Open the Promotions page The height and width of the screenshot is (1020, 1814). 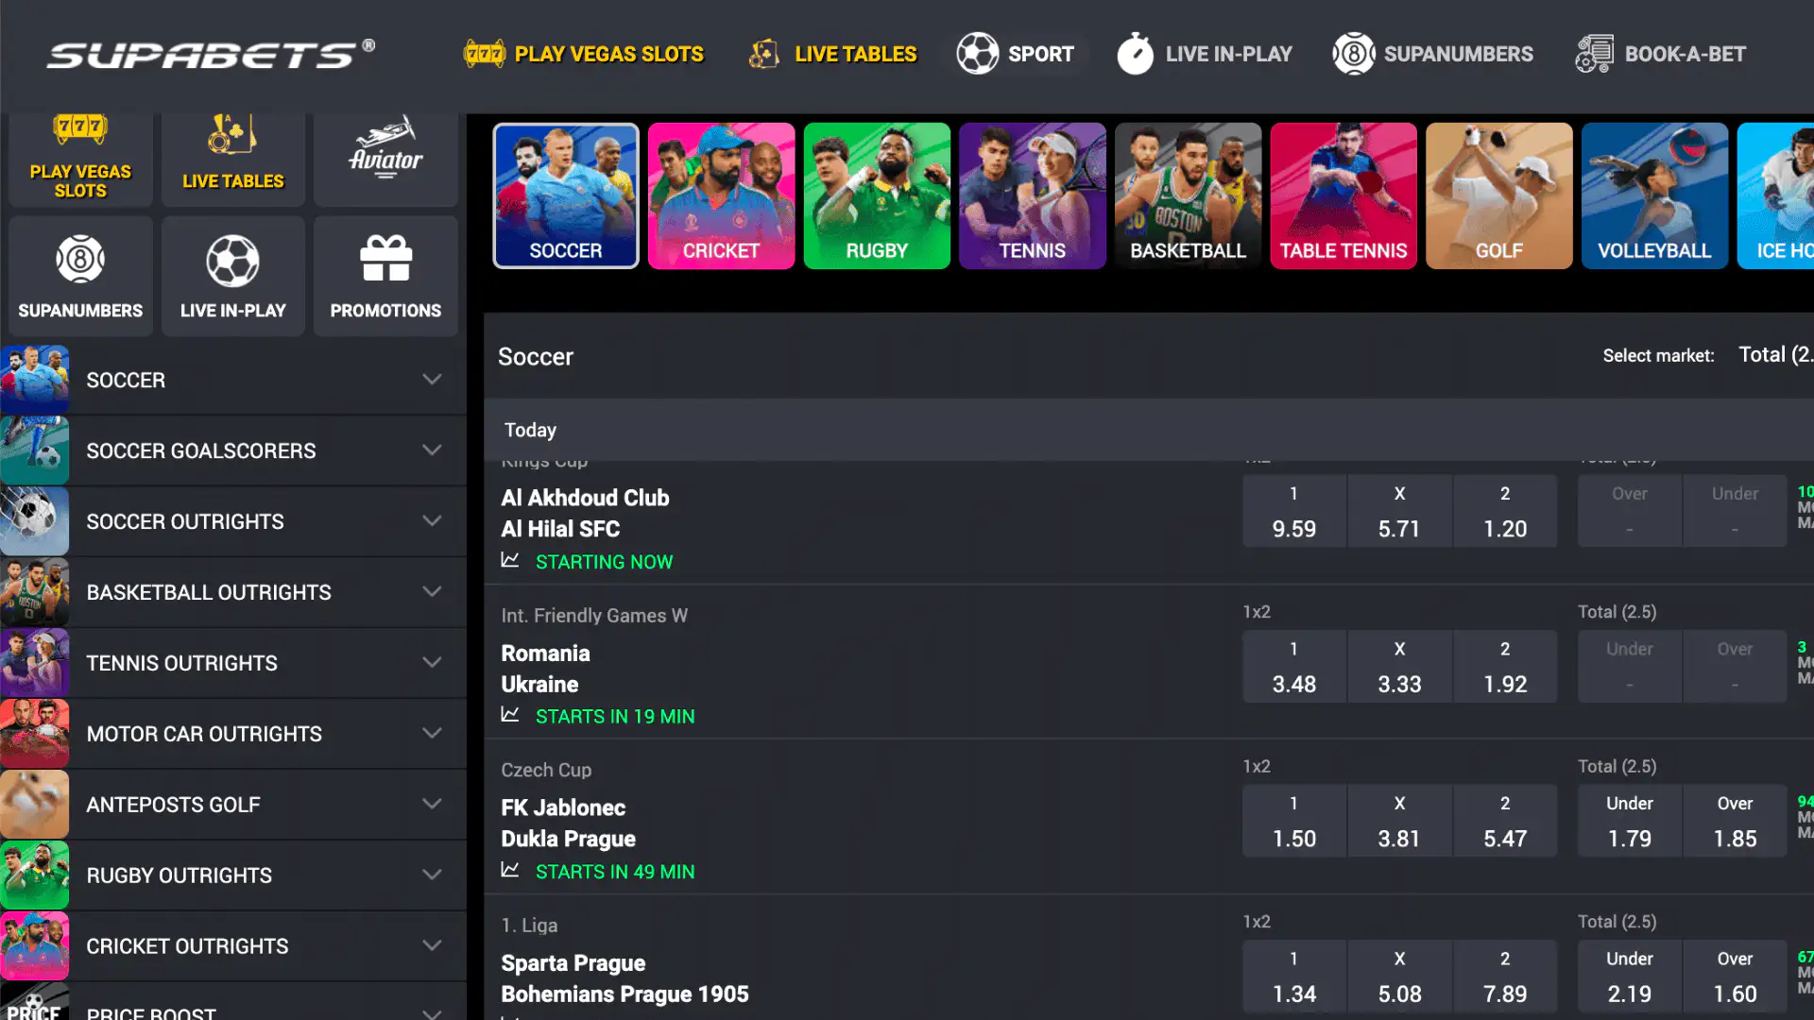(385, 276)
